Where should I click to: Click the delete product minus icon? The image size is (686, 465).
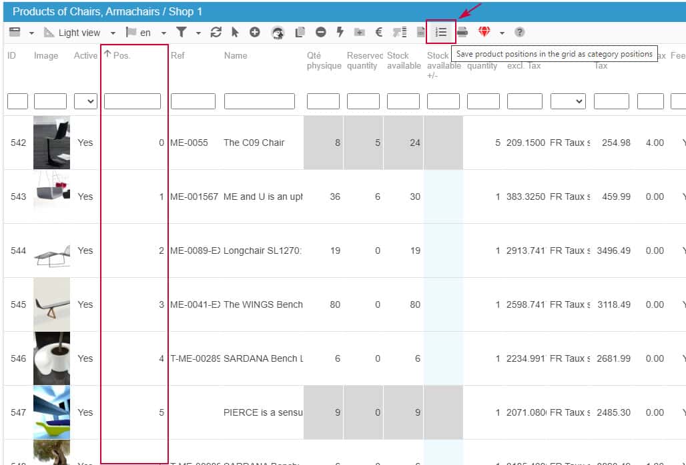pyautogui.click(x=321, y=32)
